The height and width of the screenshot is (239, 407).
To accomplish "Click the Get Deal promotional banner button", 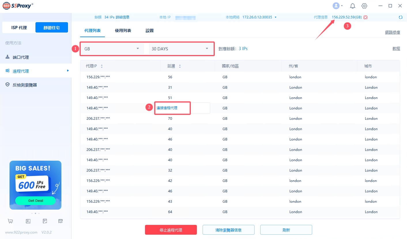I will point(35,201).
